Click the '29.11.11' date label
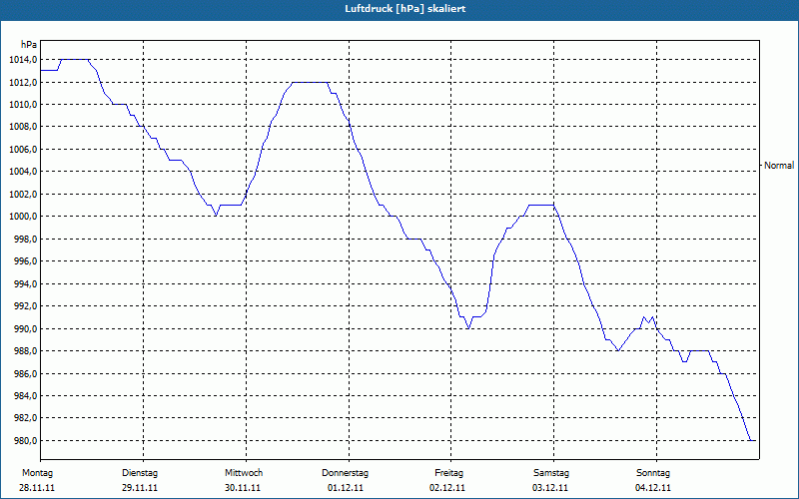The height and width of the screenshot is (499, 799). coord(140,488)
